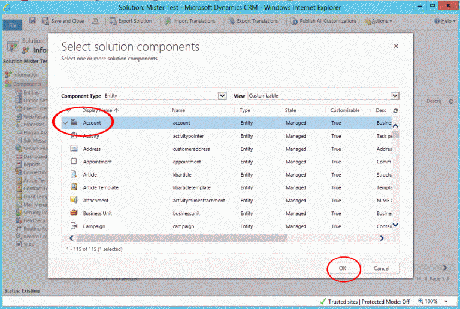Select the Address row by its name
This screenshot has width=460, height=309.
click(92, 149)
